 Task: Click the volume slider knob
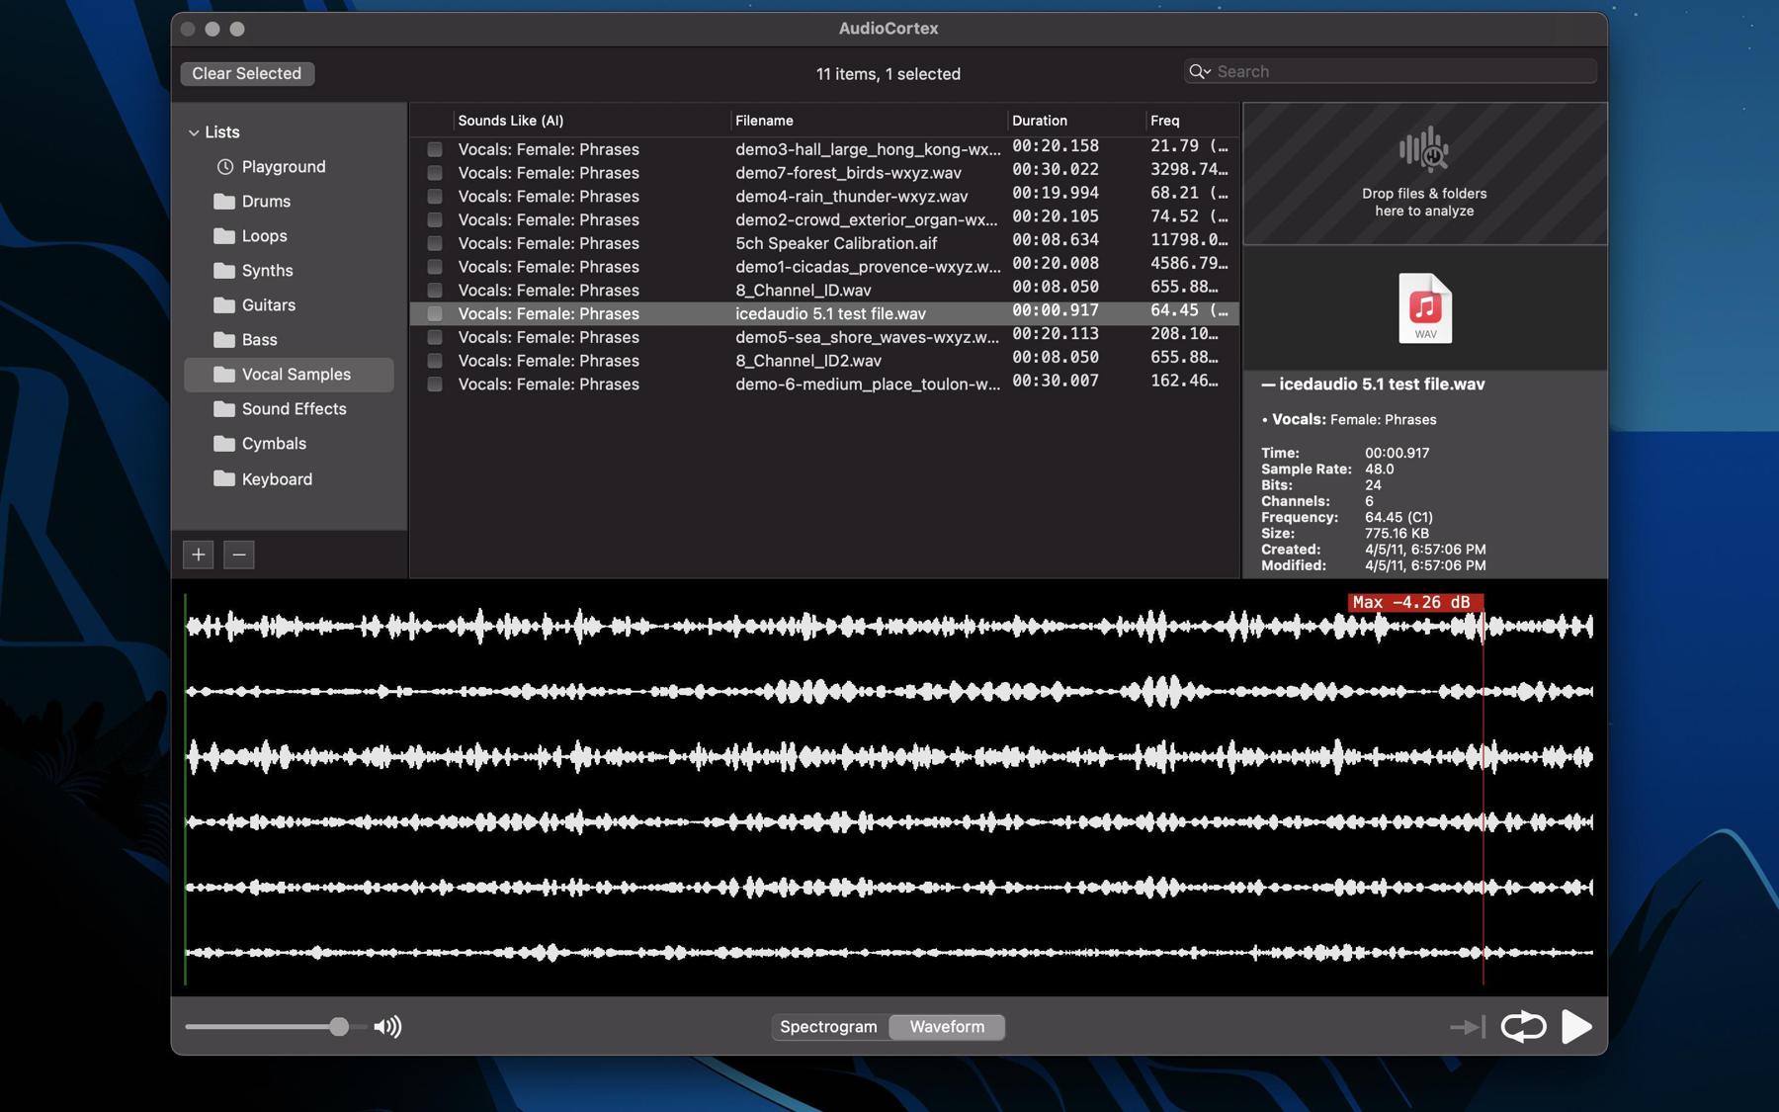tap(339, 1027)
